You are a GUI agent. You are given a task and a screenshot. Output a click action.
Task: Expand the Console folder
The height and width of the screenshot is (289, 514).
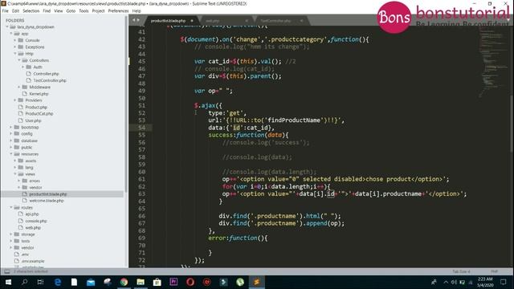pyautogui.click(x=15, y=40)
